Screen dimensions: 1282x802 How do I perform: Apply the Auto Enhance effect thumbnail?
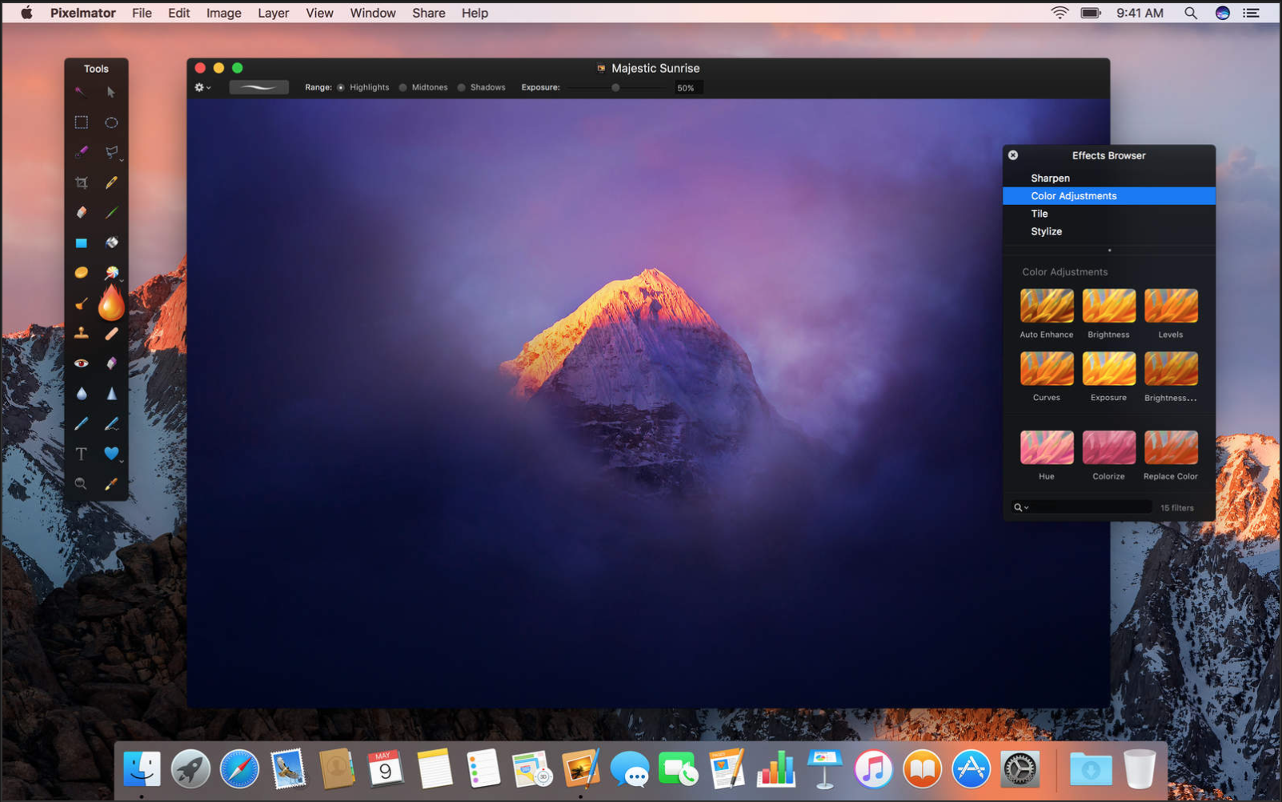point(1046,306)
